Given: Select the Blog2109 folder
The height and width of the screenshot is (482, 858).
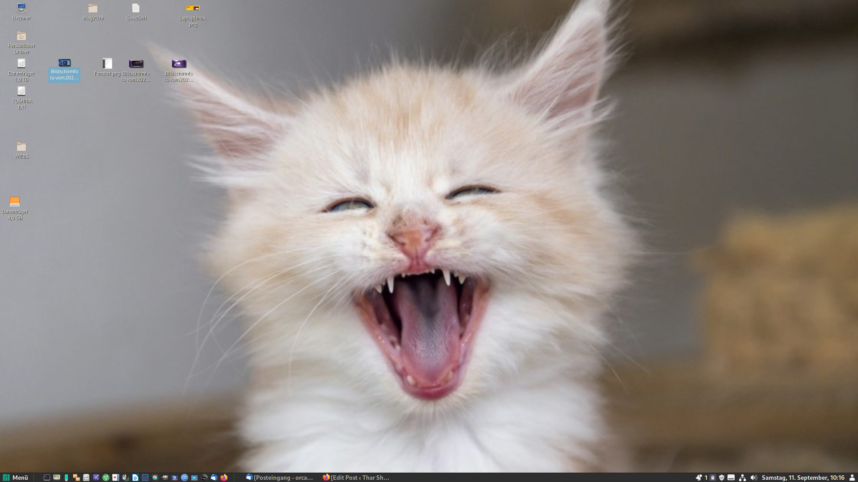Looking at the screenshot, I should pos(93,12).
